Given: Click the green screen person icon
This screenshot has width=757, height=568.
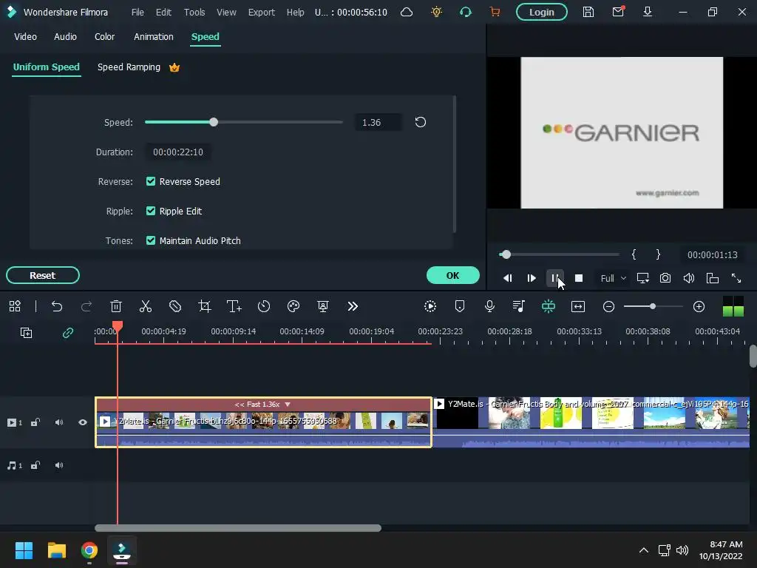Looking at the screenshot, I should click(x=323, y=306).
